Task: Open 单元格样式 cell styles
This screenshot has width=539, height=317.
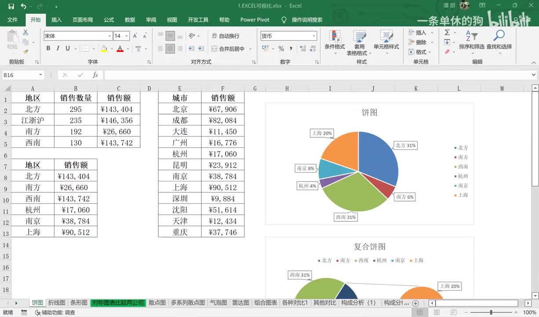Action: [386, 42]
